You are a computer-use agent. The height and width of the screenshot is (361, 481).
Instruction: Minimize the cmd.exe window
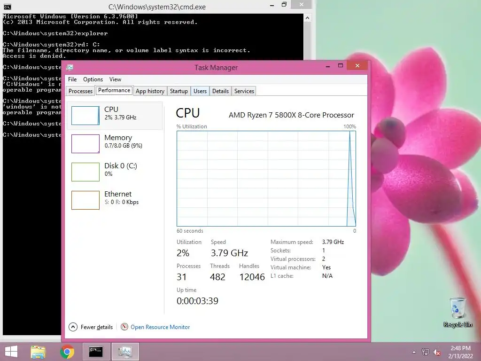(x=272, y=5)
